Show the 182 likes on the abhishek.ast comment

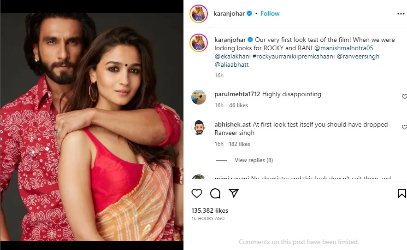coord(239,144)
